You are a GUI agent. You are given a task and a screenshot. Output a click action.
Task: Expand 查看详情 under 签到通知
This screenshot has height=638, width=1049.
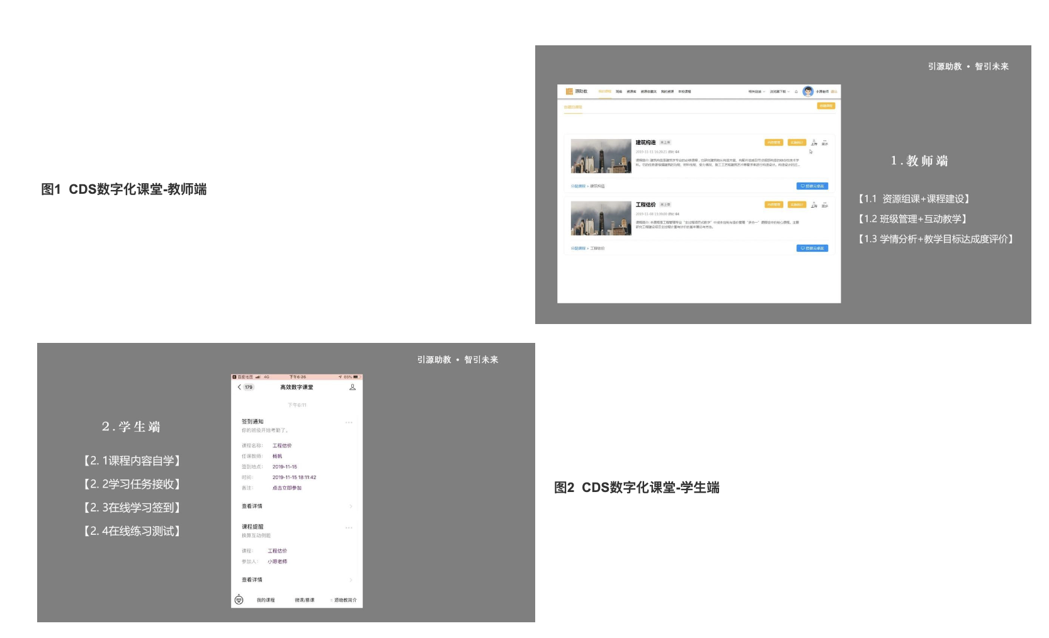[296, 506]
